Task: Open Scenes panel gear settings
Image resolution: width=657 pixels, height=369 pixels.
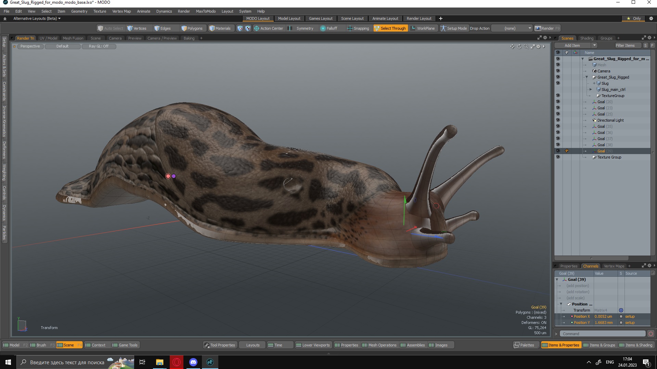Action: pyautogui.click(x=649, y=38)
